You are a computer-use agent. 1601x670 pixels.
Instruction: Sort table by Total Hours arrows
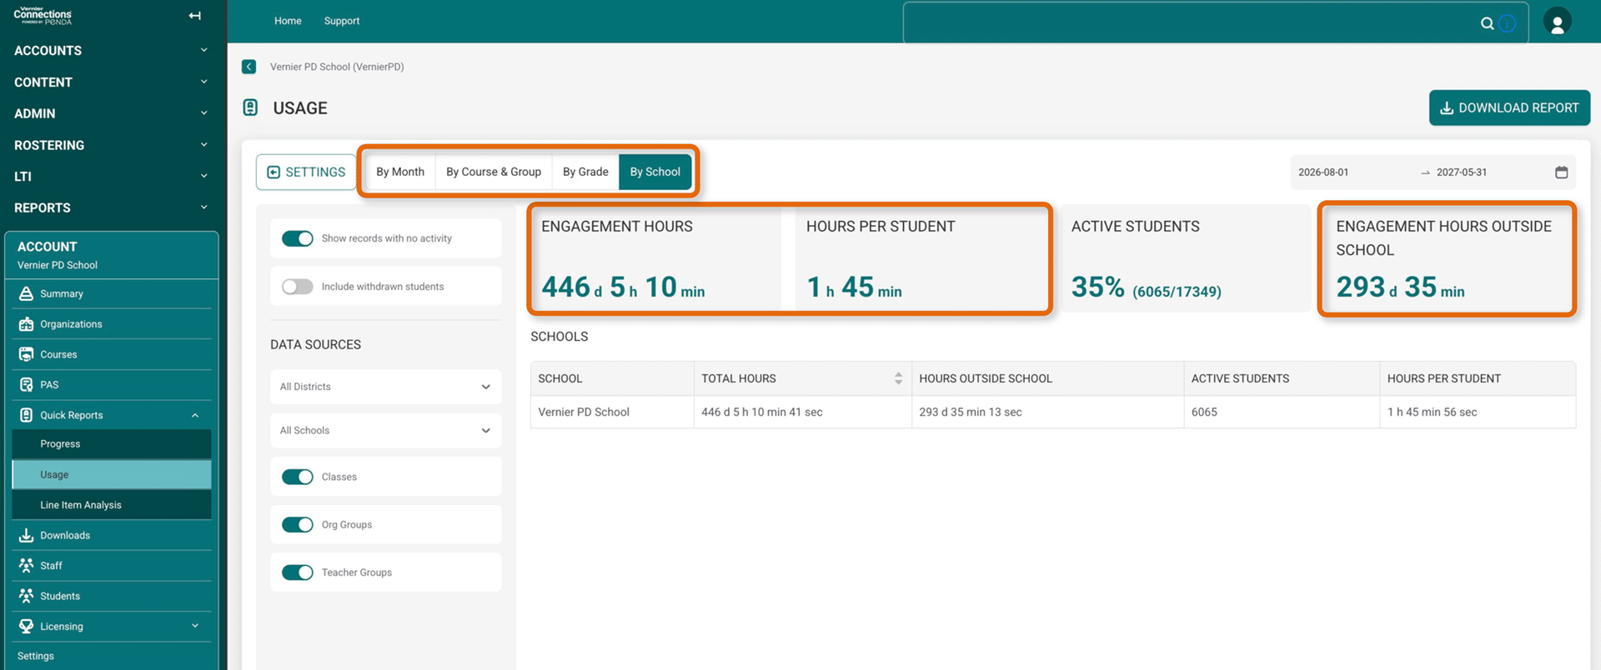[x=898, y=378]
